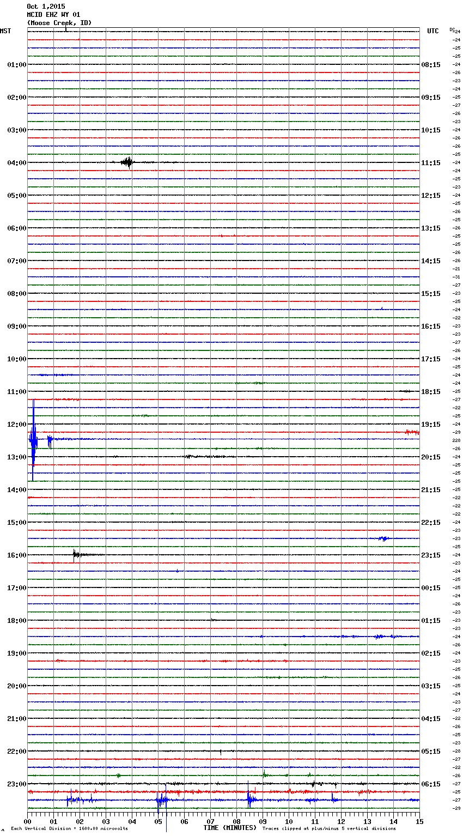Select the 18:00 MST row label
This screenshot has width=463, height=836.
[x=16, y=621]
